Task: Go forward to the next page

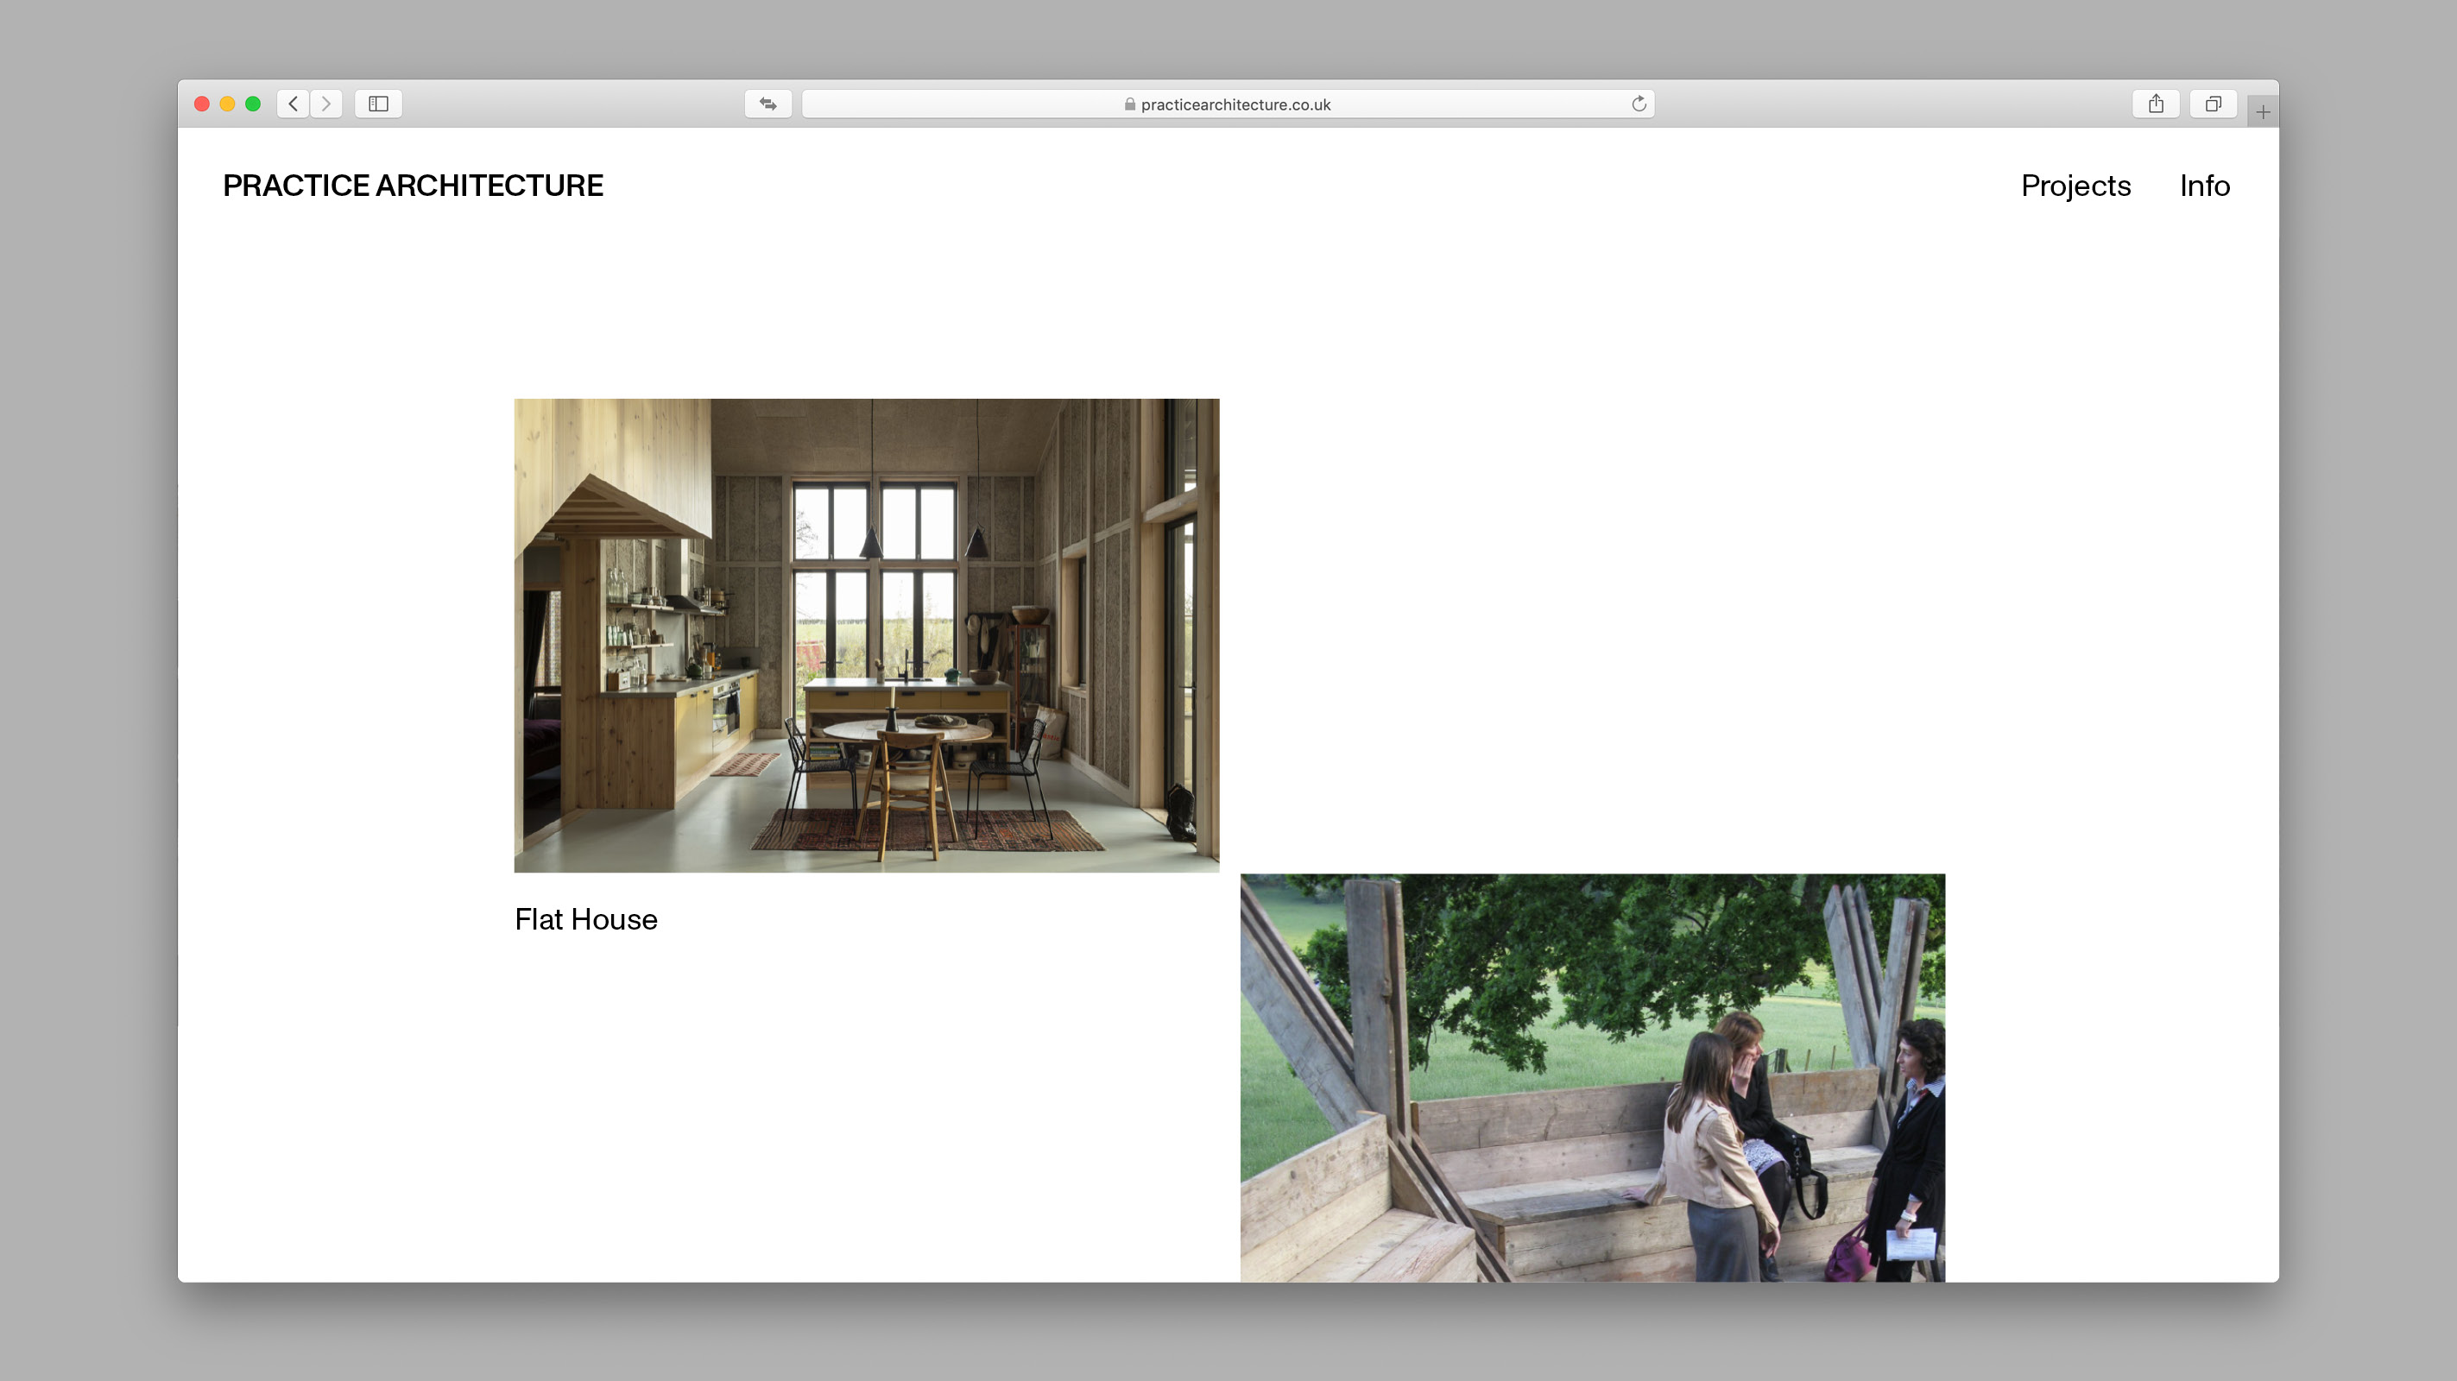Action: click(326, 104)
